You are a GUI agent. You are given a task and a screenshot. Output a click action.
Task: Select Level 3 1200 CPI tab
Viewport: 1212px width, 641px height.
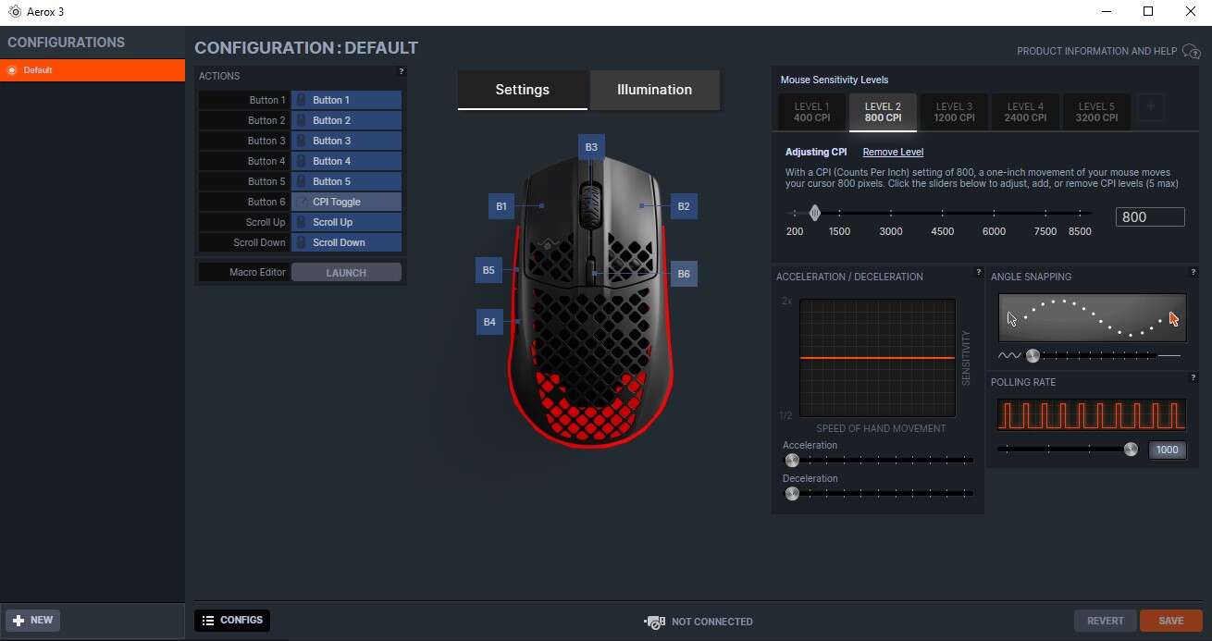click(x=954, y=112)
